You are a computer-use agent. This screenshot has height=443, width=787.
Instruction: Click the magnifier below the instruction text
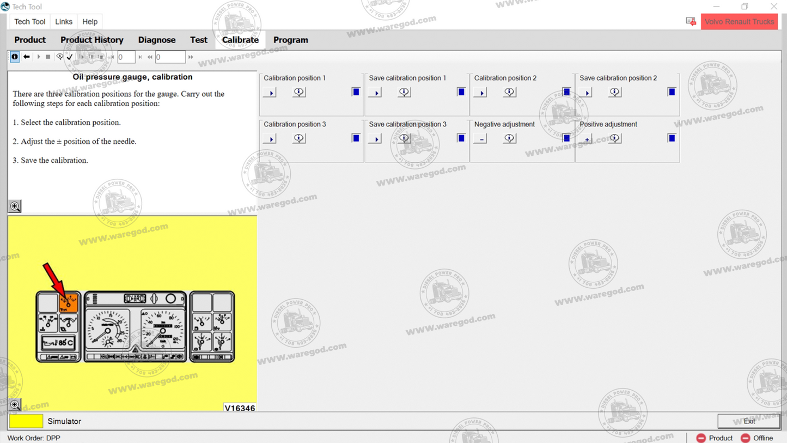[x=15, y=206]
